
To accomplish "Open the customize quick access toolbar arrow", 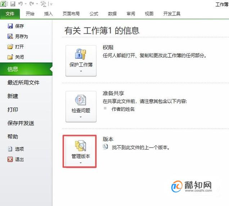I will [x=51, y=4].
